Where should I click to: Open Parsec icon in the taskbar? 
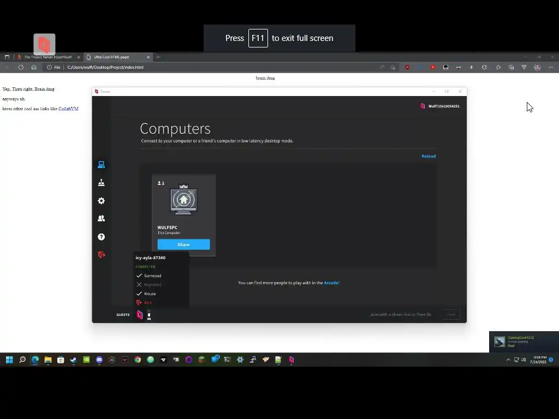point(292,360)
